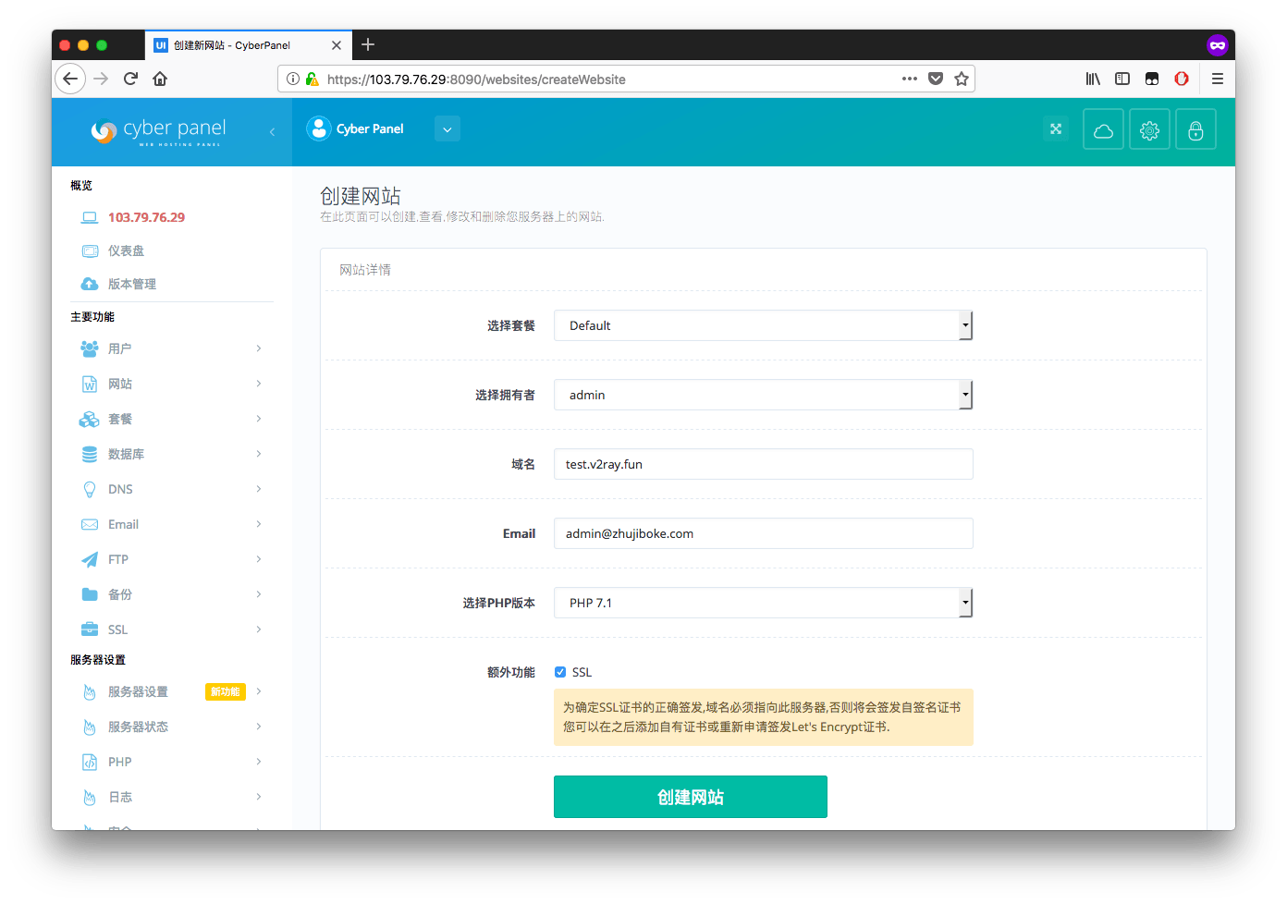
Task: Click the green 创建网站 submit button
Action: (x=691, y=797)
